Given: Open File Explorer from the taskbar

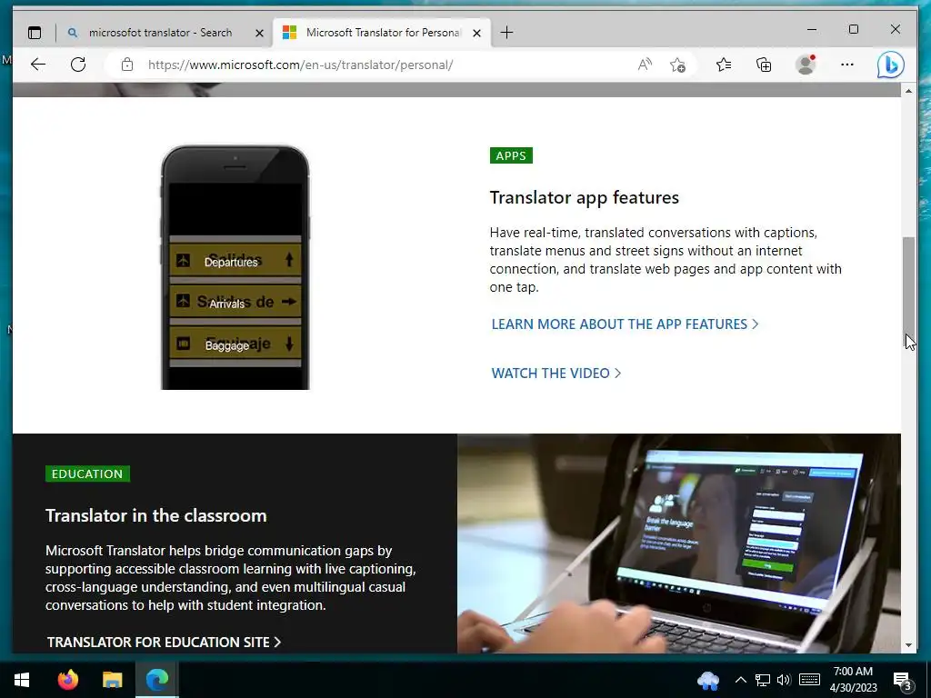Looking at the screenshot, I should [112, 680].
